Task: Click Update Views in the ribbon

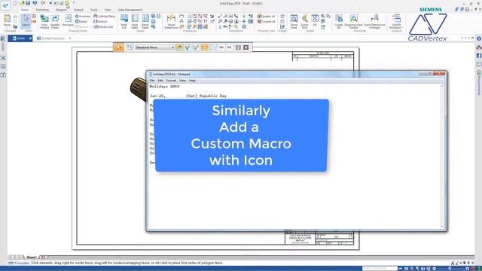Action: (55, 22)
